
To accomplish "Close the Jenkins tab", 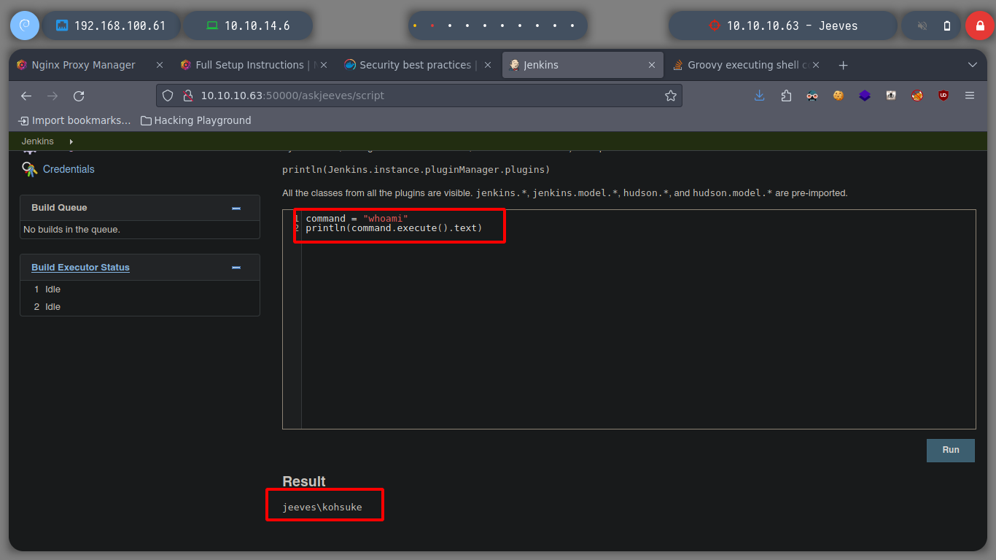I will click(x=652, y=65).
